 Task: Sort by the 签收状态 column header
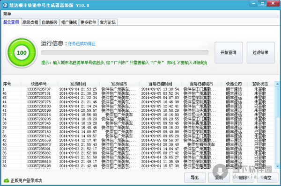260,84
